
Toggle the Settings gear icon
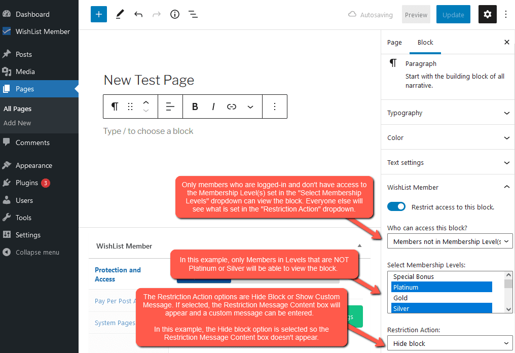coord(488,14)
